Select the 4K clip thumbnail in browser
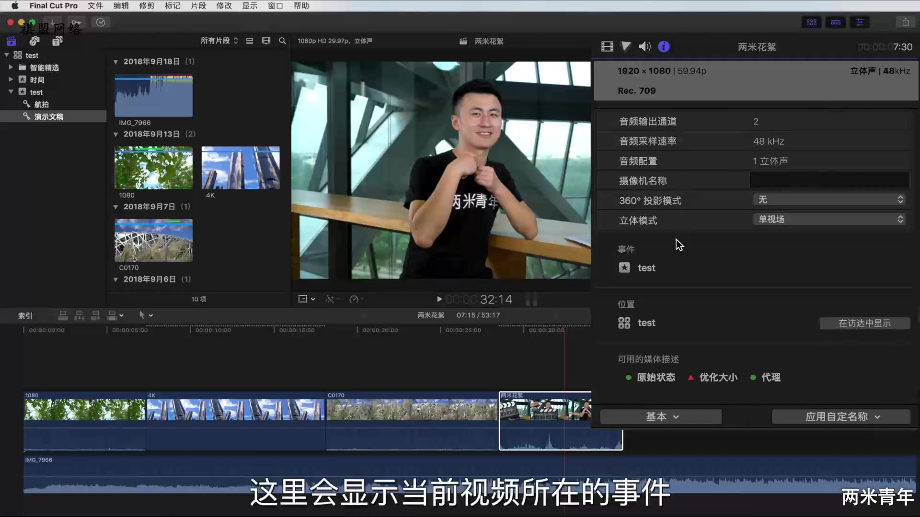This screenshot has width=920, height=517. (x=241, y=168)
